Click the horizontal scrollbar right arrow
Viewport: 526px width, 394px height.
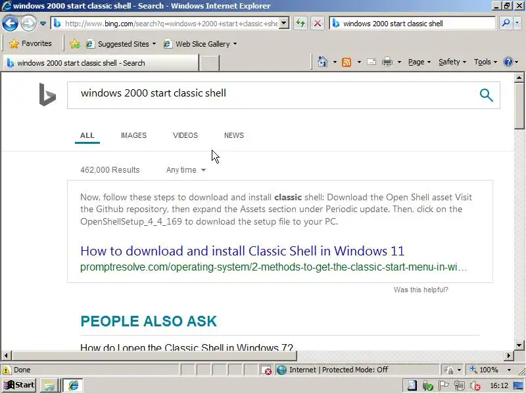[508, 355]
